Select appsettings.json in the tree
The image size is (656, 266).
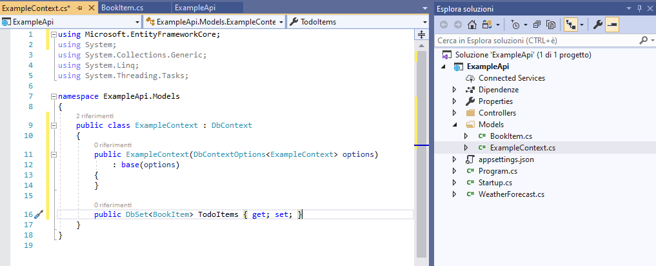click(x=506, y=159)
